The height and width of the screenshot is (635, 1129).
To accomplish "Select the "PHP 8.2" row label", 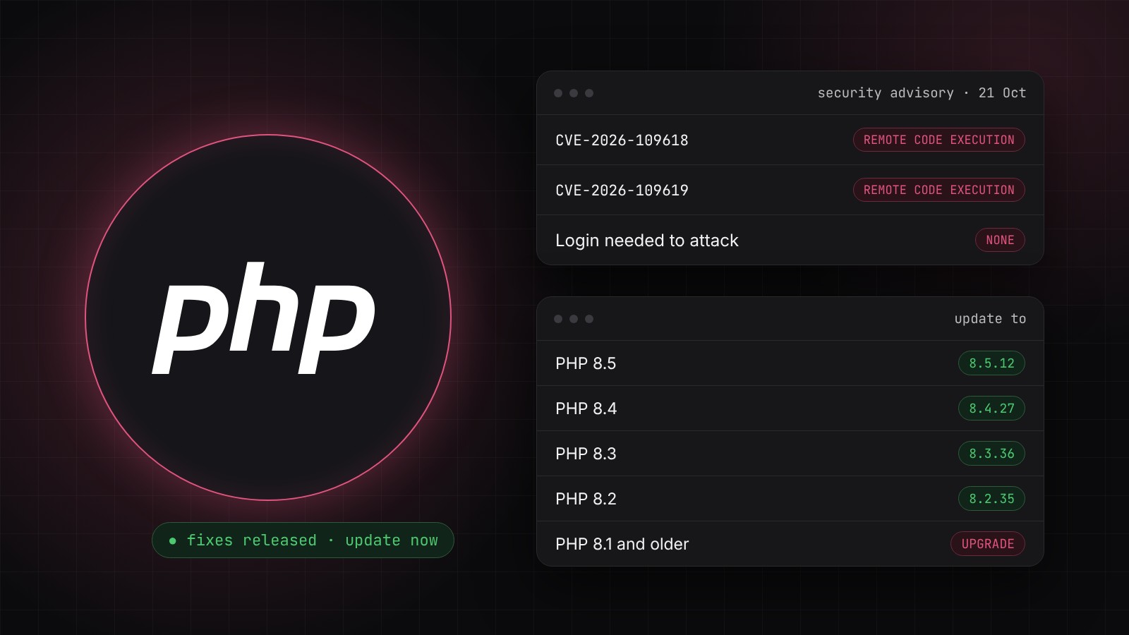I will [x=586, y=499].
